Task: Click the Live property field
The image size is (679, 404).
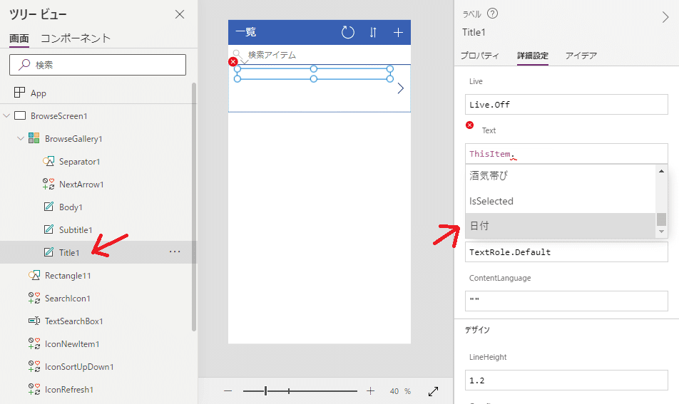Action: point(566,104)
